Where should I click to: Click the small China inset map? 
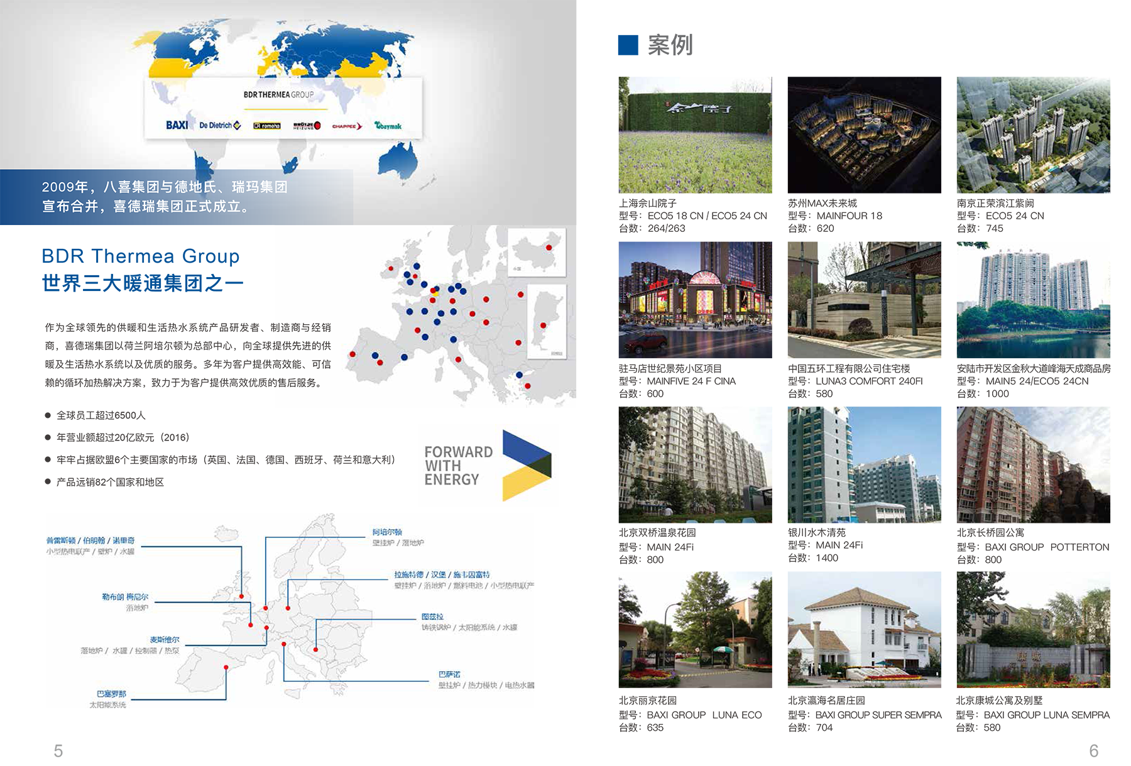click(x=537, y=253)
